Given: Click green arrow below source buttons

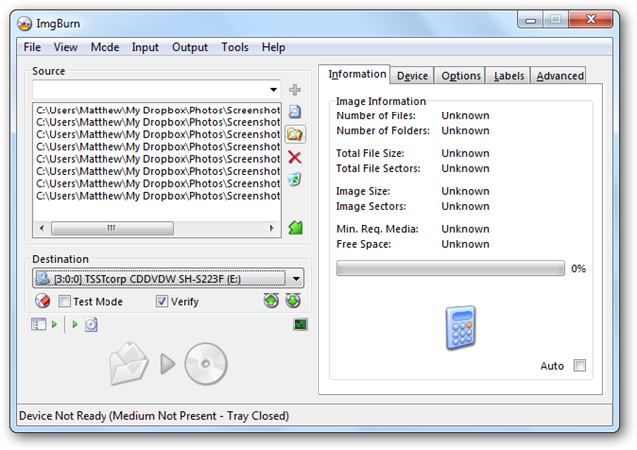Looking at the screenshot, I should (x=295, y=228).
